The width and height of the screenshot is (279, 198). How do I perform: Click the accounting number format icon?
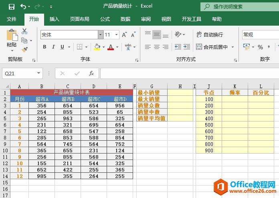(247, 47)
